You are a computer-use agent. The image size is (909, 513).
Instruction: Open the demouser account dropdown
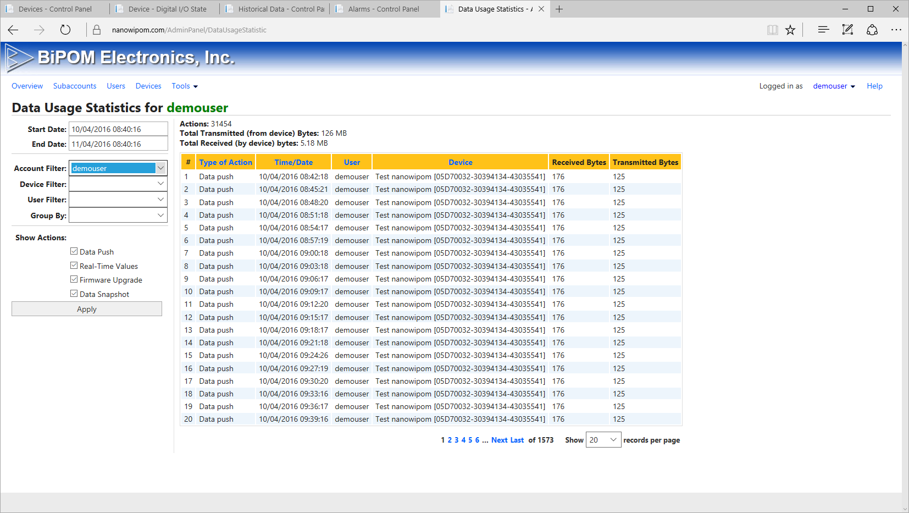point(834,86)
